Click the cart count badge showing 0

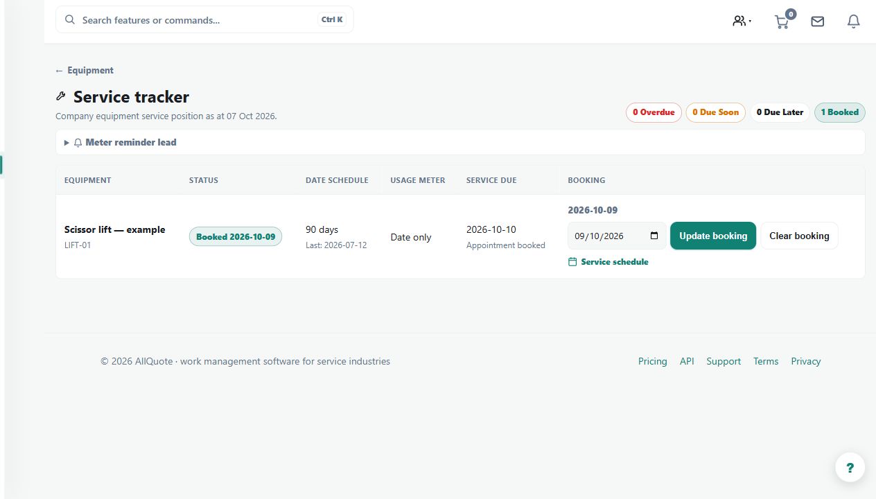(791, 14)
